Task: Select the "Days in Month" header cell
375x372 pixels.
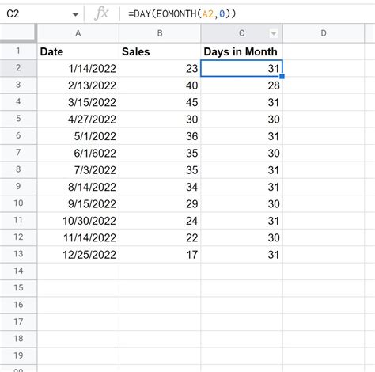Action: pos(241,51)
